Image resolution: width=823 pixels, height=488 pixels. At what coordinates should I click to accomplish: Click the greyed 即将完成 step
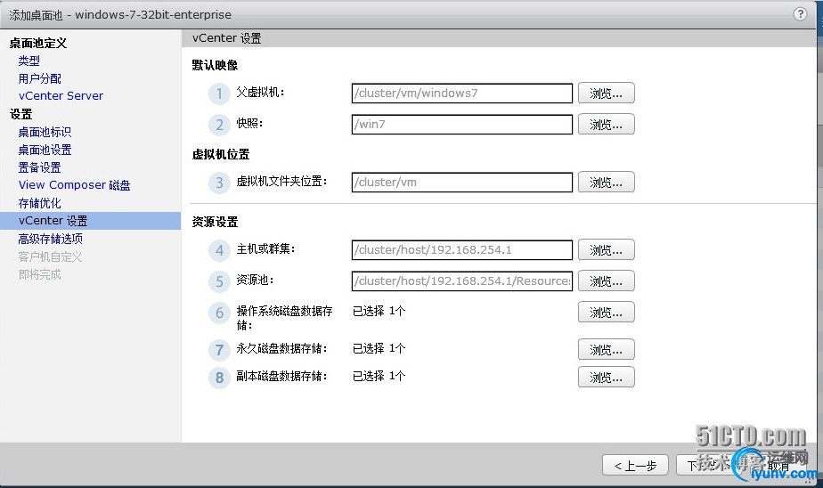[40, 274]
